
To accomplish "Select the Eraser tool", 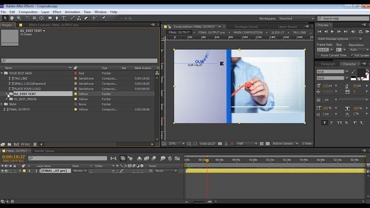I will click(86, 18).
